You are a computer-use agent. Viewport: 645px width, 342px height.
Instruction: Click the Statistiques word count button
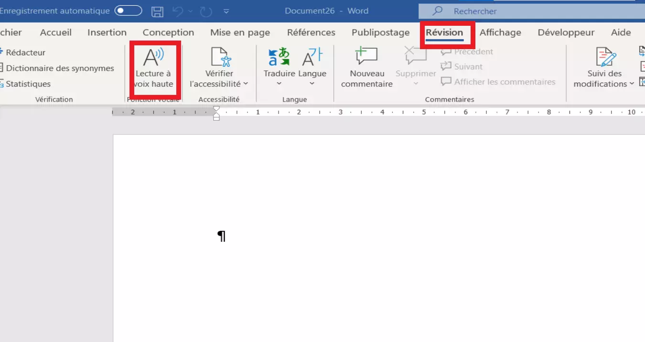25,84
